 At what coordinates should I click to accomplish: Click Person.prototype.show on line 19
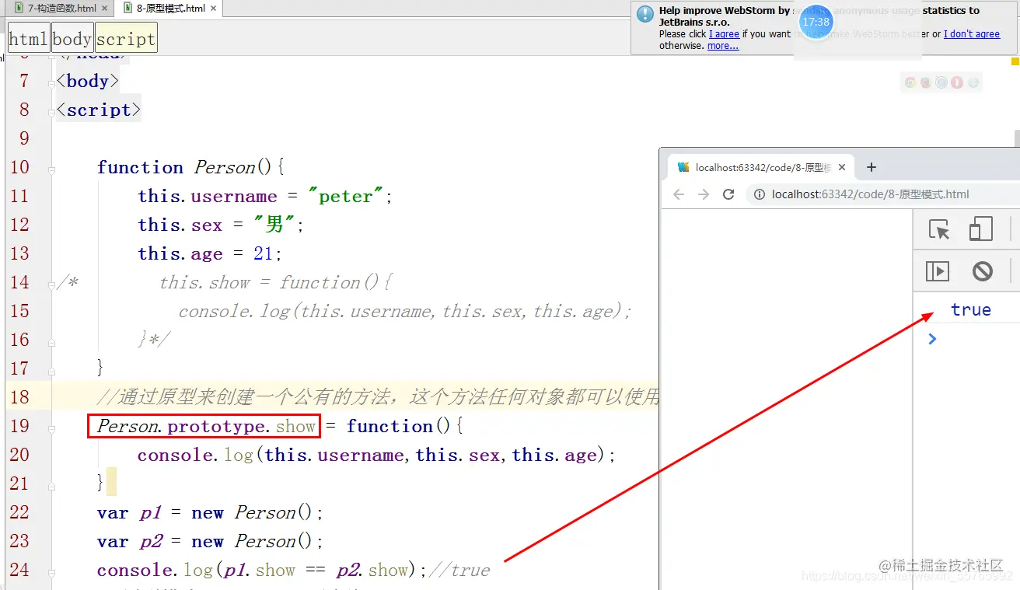[x=206, y=426]
